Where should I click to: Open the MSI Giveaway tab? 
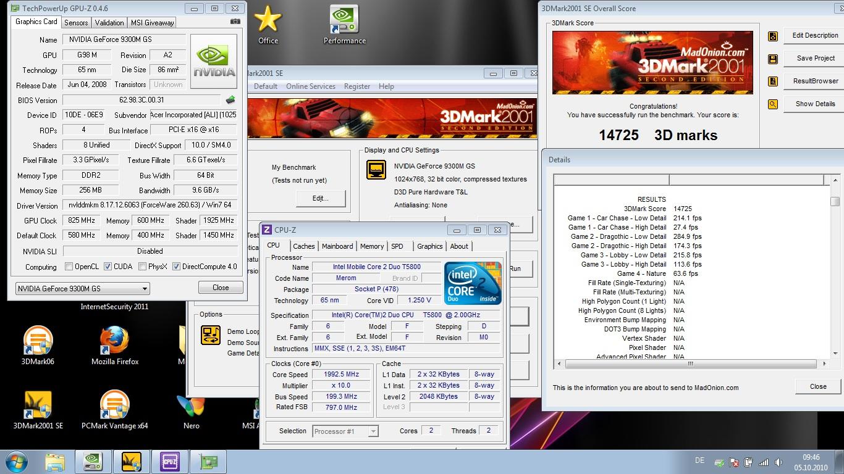pyautogui.click(x=152, y=23)
